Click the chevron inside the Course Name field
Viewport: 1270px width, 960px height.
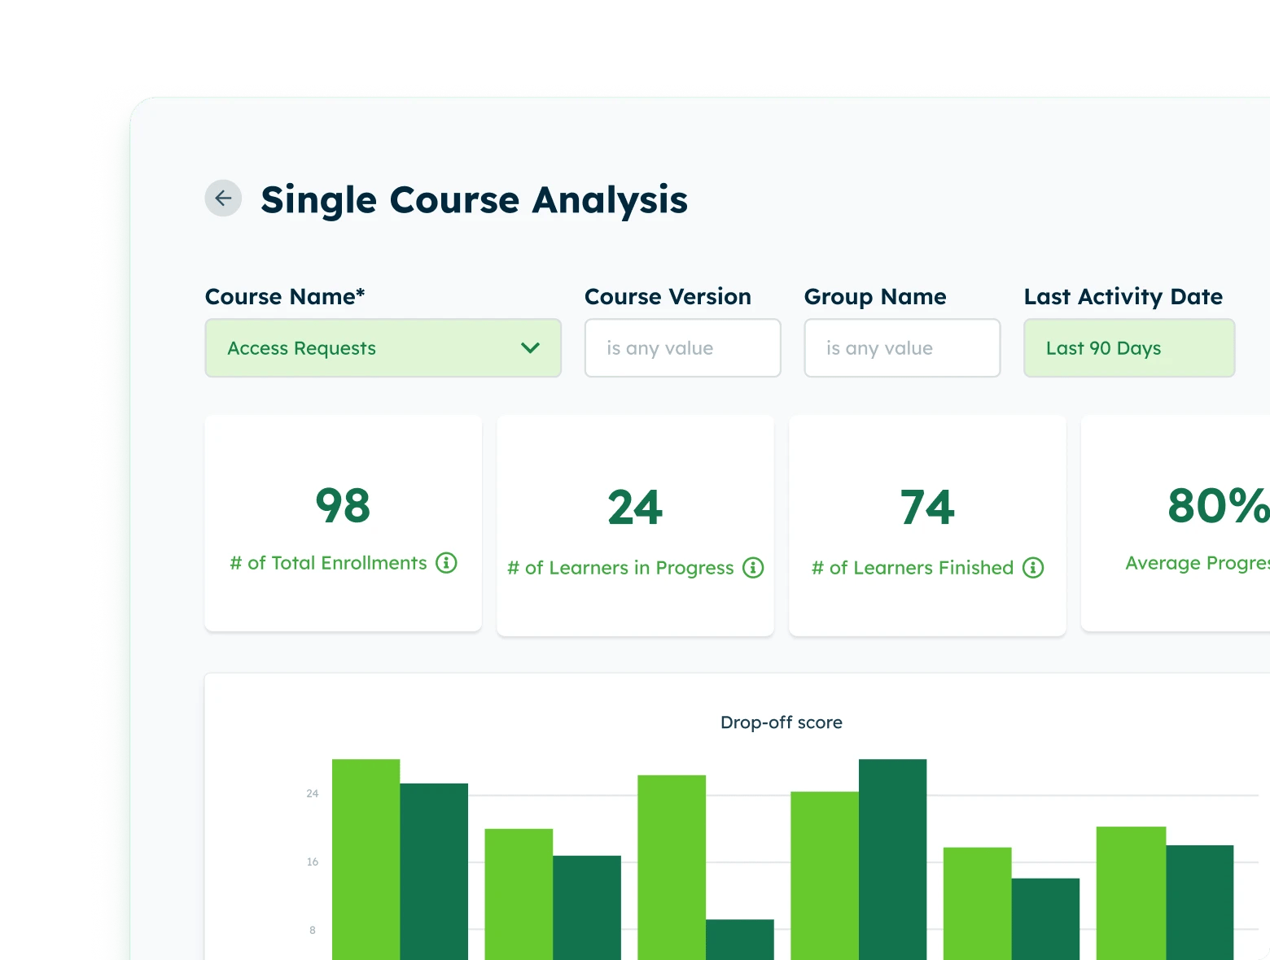click(x=530, y=348)
